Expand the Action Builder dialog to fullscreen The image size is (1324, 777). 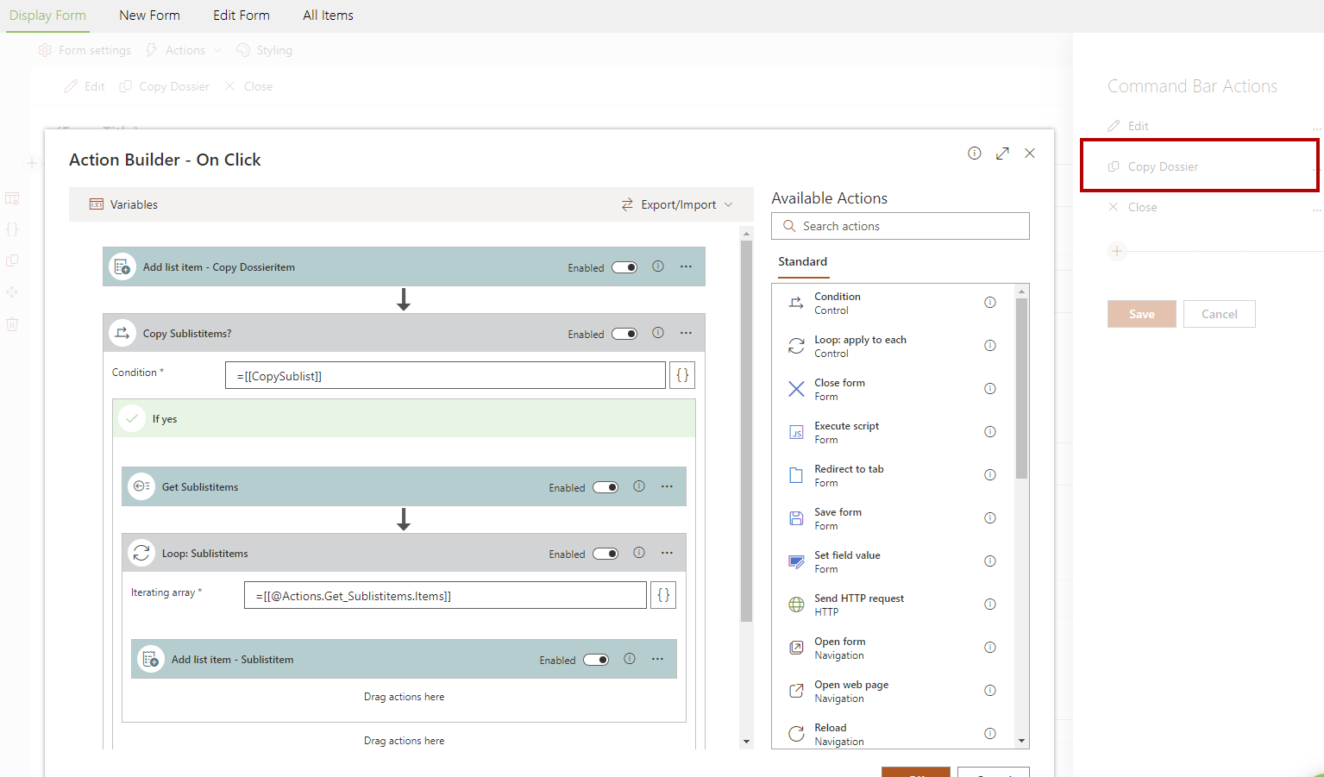click(x=1002, y=154)
